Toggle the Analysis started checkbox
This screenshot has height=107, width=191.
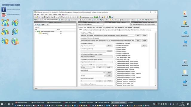click(116, 50)
